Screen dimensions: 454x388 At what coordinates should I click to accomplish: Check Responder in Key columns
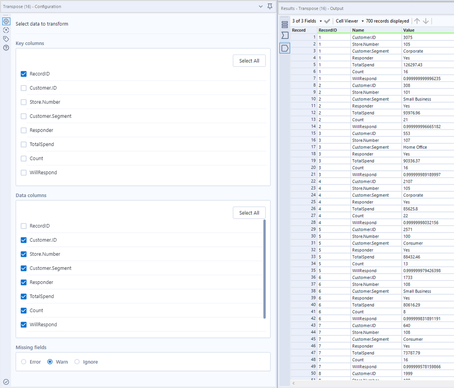point(24,130)
